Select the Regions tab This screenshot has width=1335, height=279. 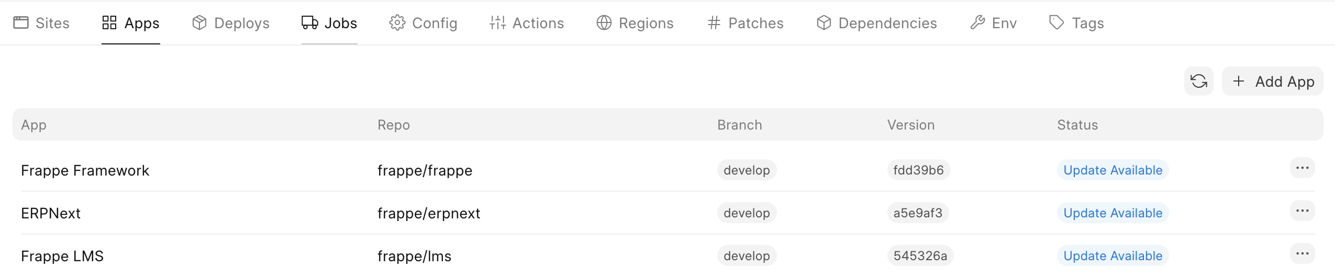(x=635, y=23)
